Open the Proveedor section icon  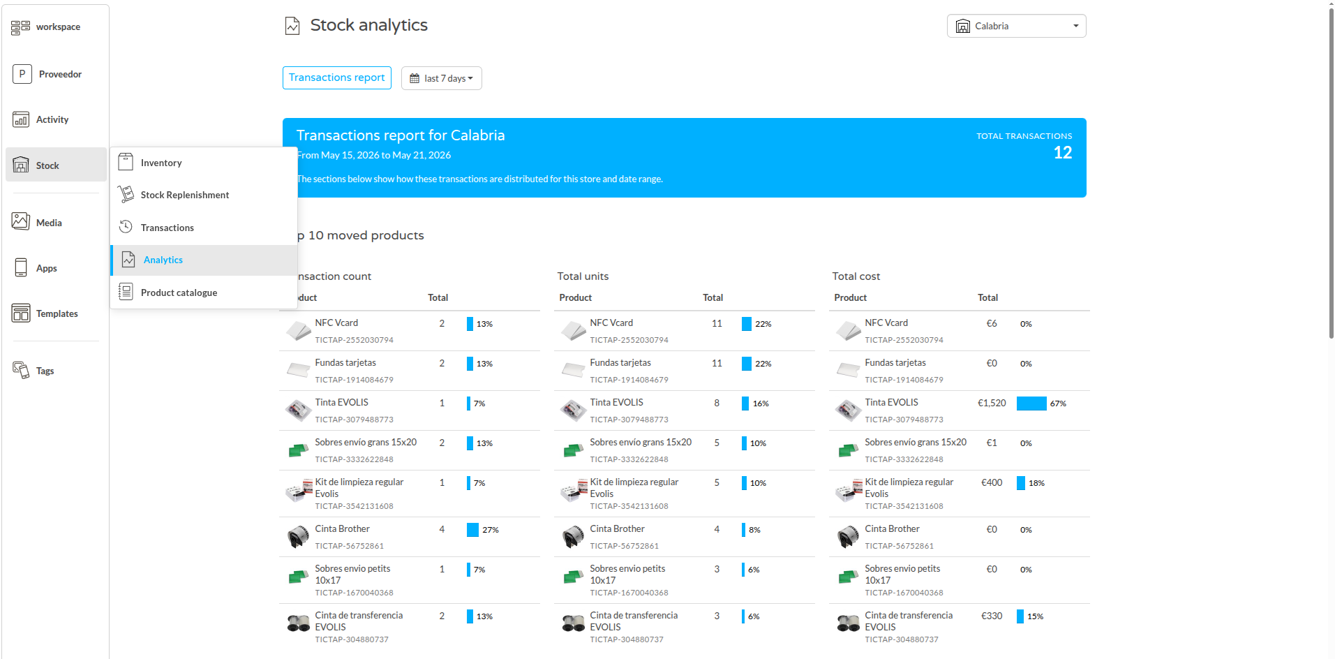click(x=22, y=74)
